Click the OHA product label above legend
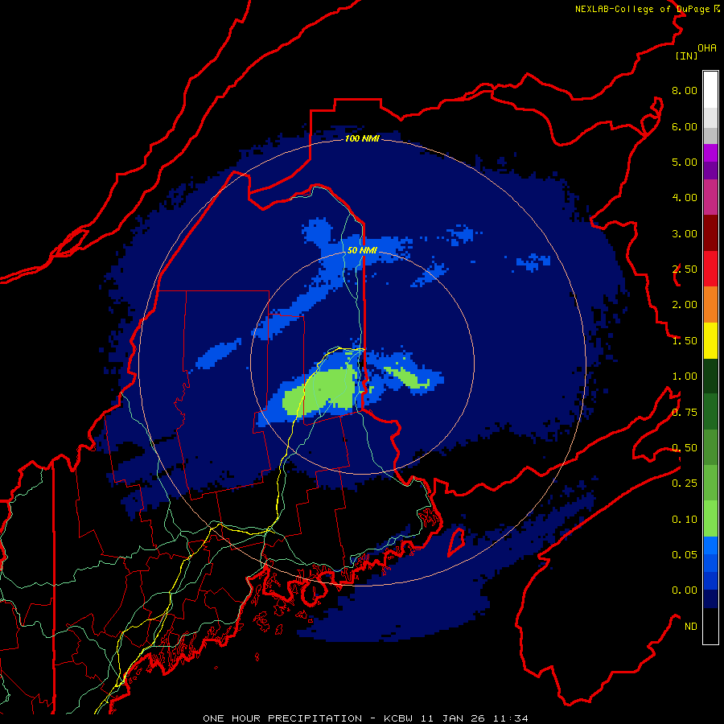The width and height of the screenshot is (724, 724). 707,48
